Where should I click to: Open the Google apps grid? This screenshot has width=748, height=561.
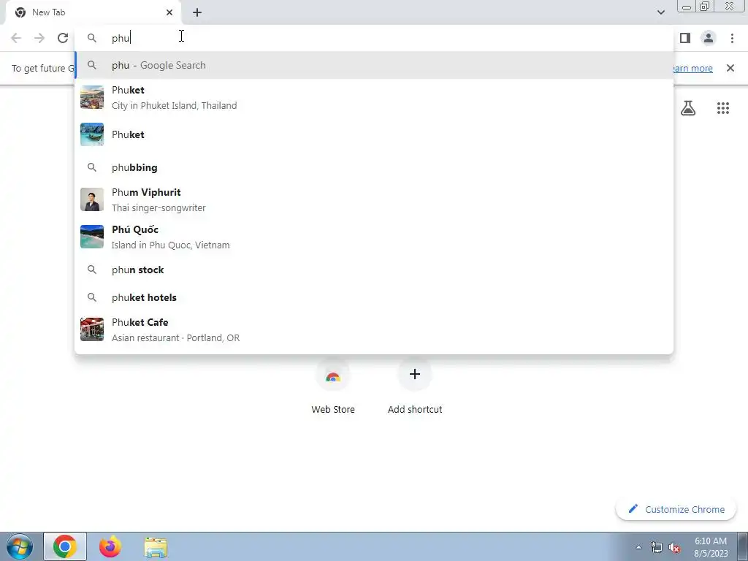[723, 108]
